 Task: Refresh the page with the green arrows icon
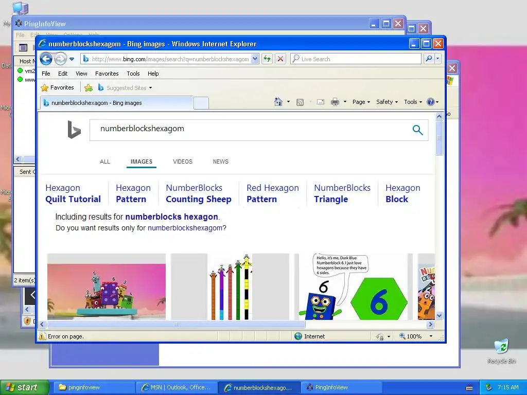point(267,59)
